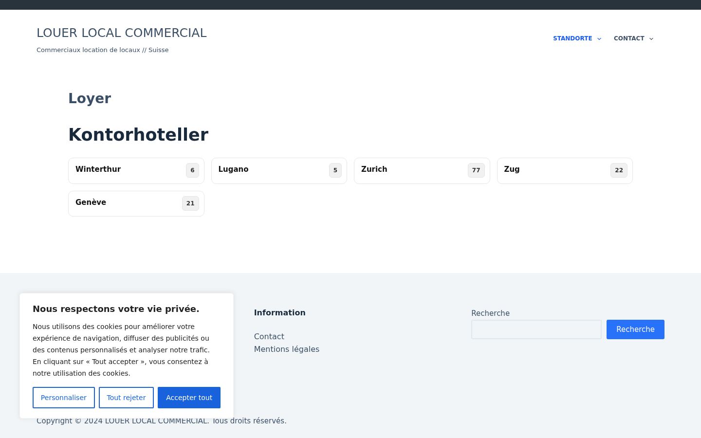Open the Mentions légales link

(287, 349)
